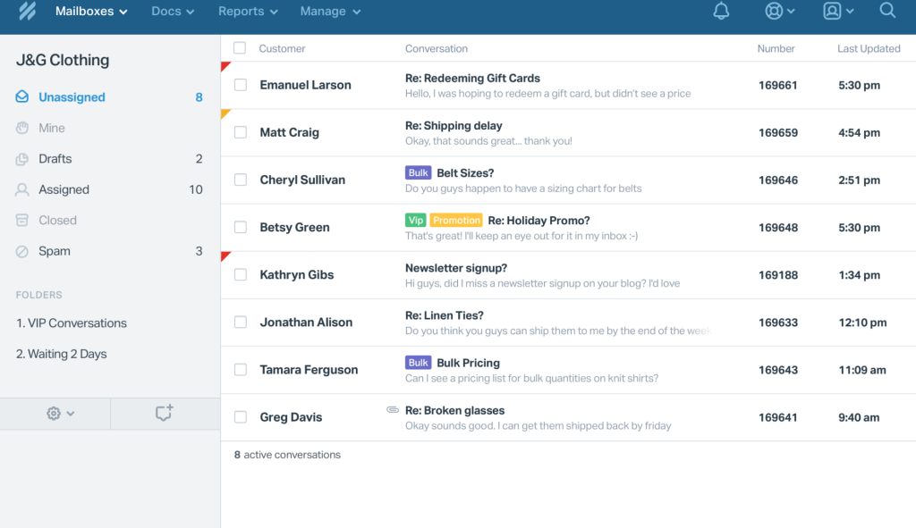Expand the Docs dropdown menu

(173, 11)
